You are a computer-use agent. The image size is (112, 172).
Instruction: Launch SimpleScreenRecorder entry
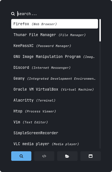click(55, 133)
